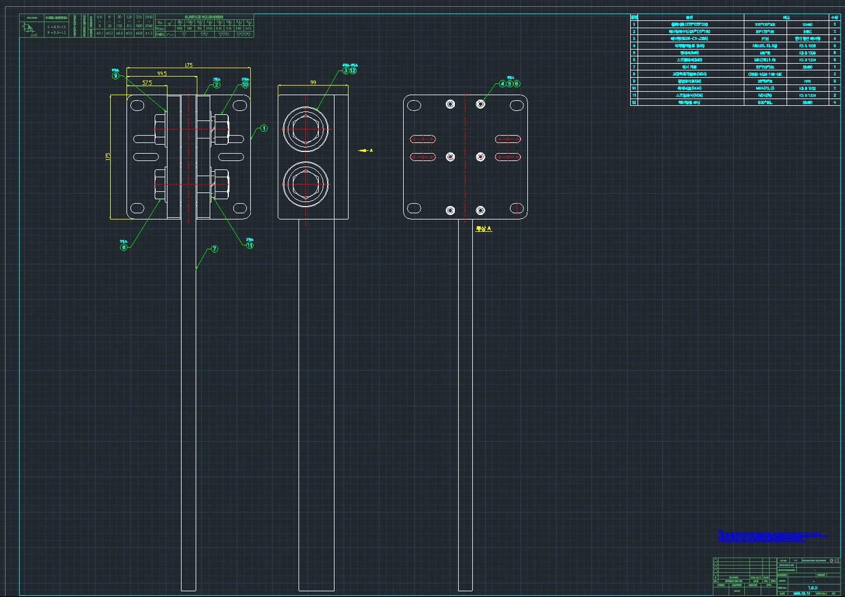Click the blue note text block
This screenshot has width=845, height=597.
pyautogui.click(x=772, y=536)
